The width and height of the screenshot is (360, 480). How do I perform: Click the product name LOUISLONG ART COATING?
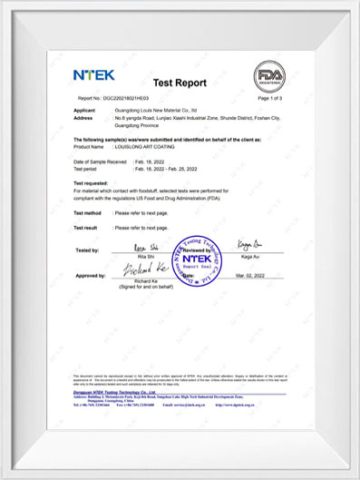(x=145, y=147)
